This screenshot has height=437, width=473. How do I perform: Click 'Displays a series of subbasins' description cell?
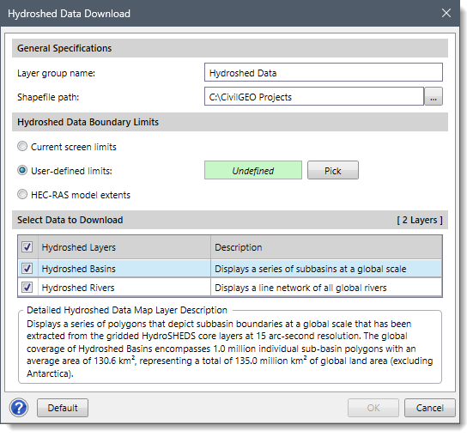(326, 269)
